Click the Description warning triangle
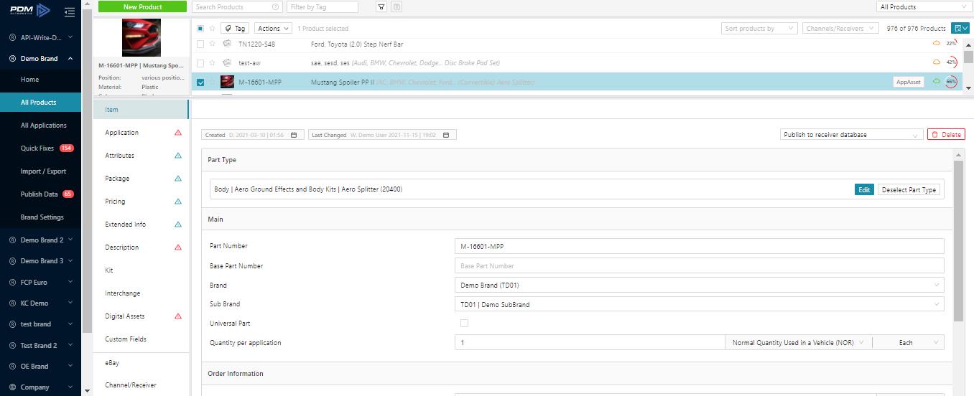This screenshot has height=396, width=974. click(178, 247)
